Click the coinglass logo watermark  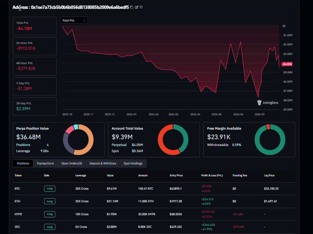(x=268, y=103)
